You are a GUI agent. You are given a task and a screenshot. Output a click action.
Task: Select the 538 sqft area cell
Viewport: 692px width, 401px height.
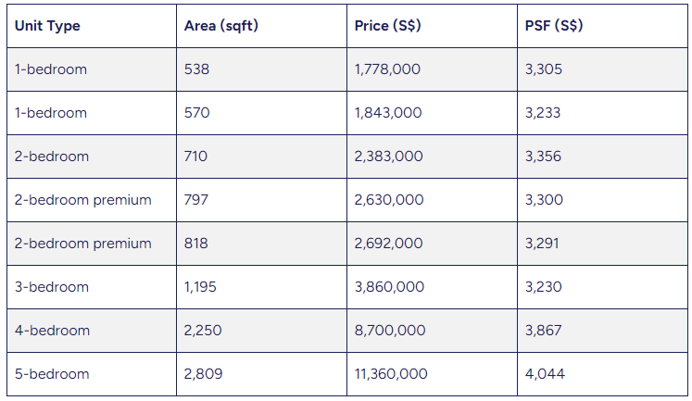[x=197, y=69]
